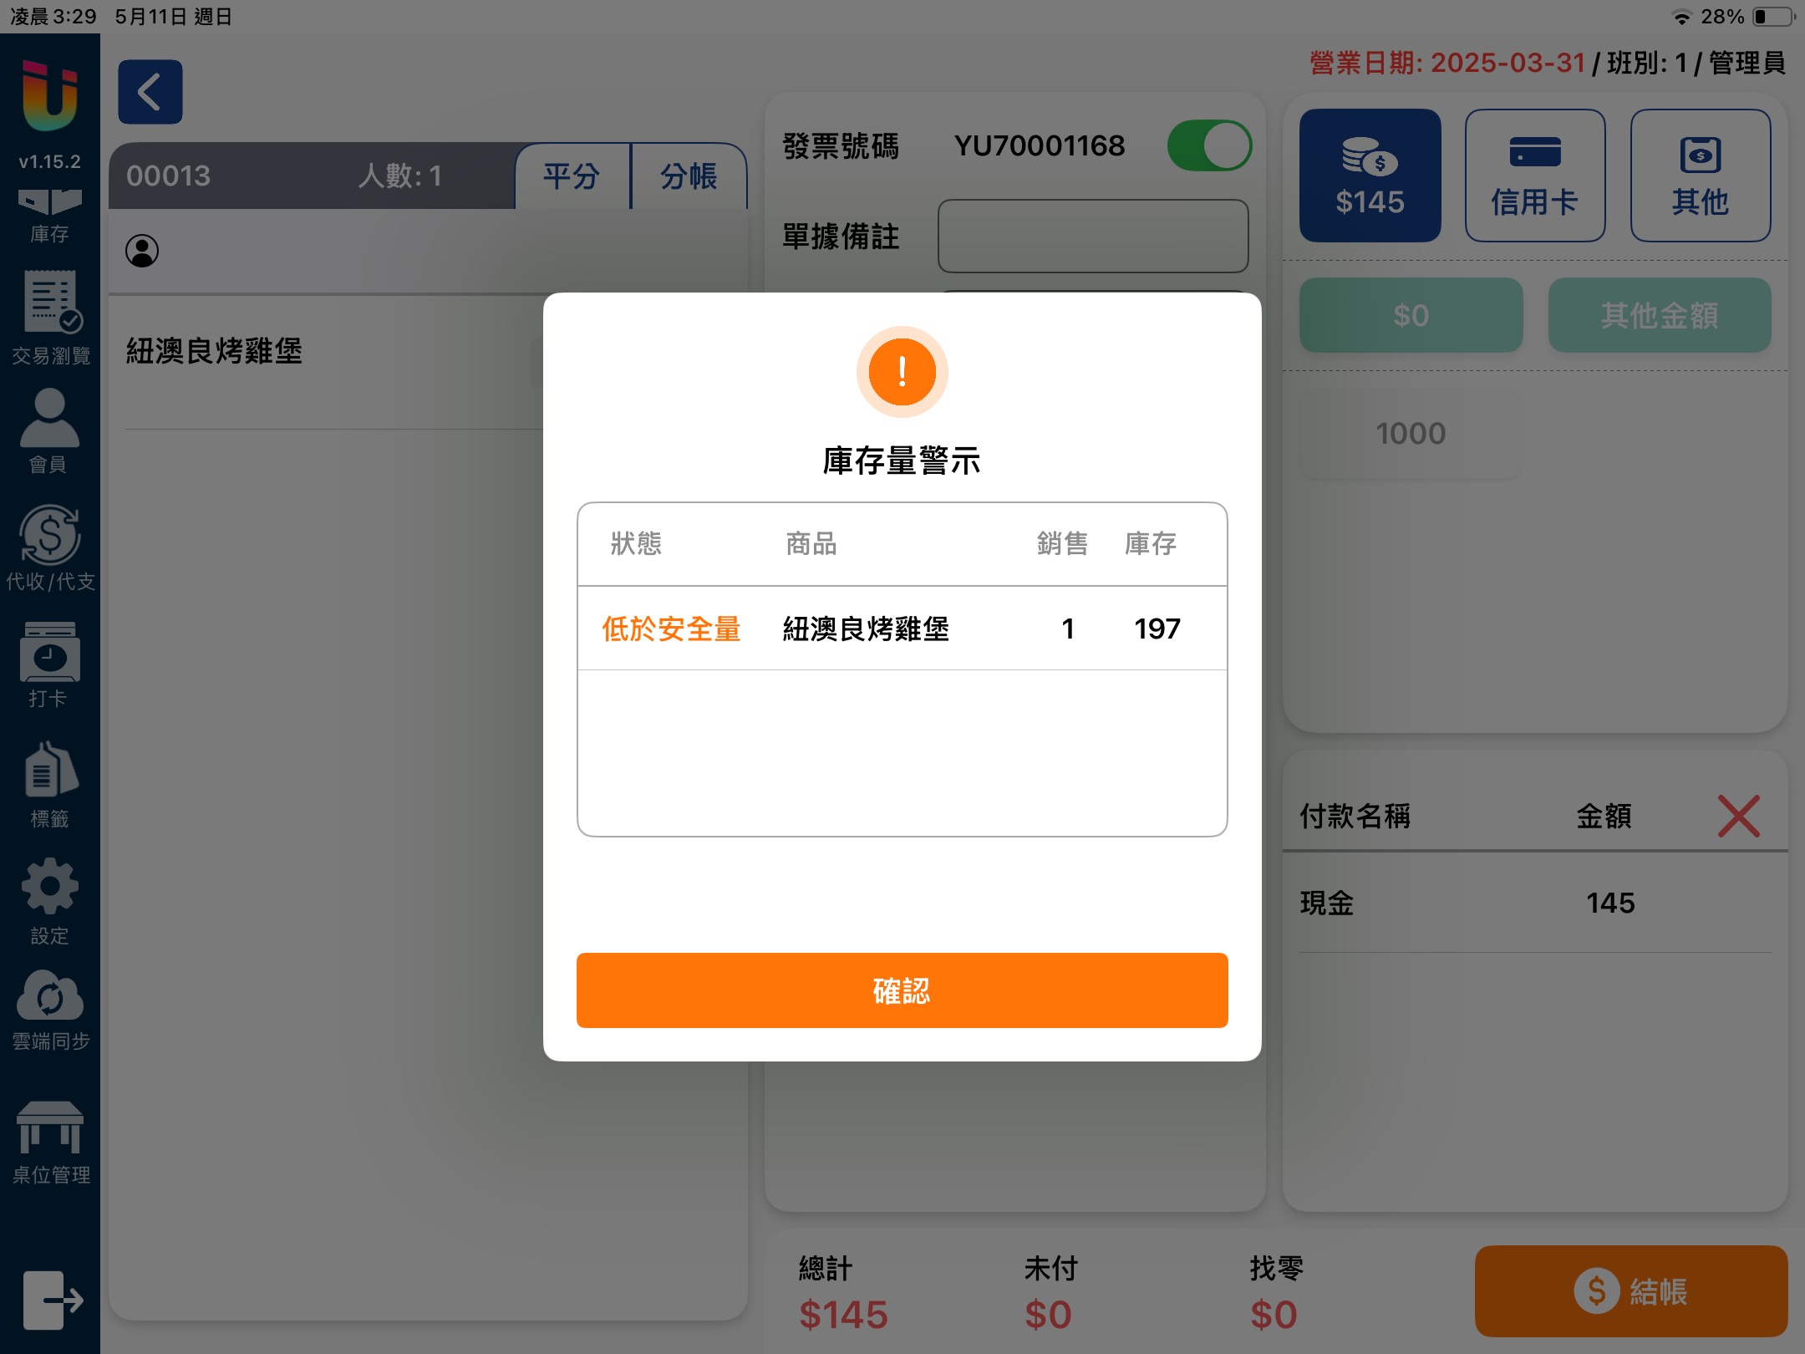The image size is (1805, 1354).
Task: Toggle the 發票號碼 invoice switch
Action: (1208, 146)
